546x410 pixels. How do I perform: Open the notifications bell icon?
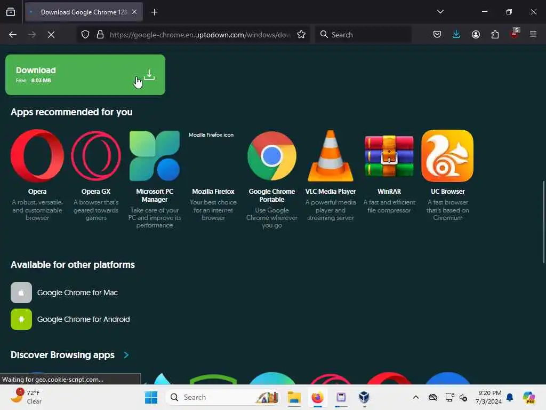click(x=510, y=397)
